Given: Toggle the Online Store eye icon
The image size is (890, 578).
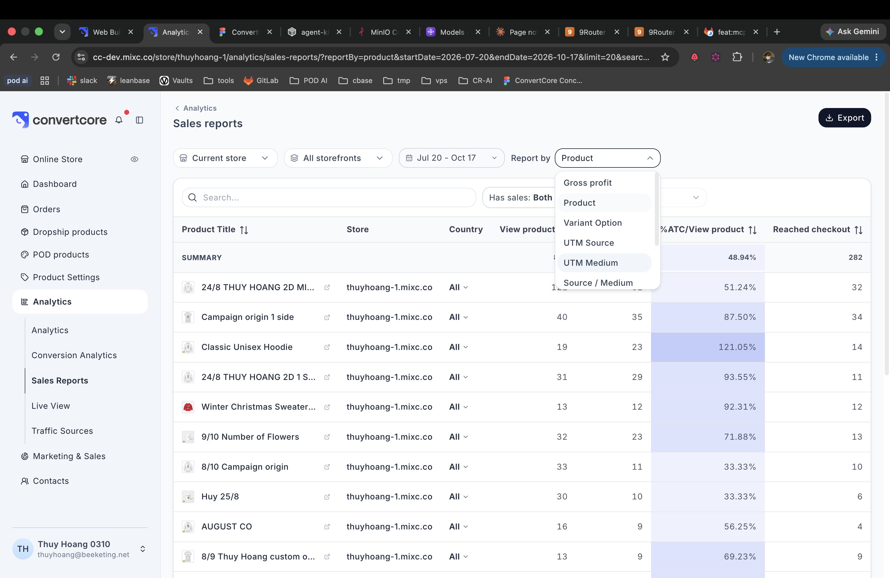Looking at the screenshot, I should (x=135, y=159).
